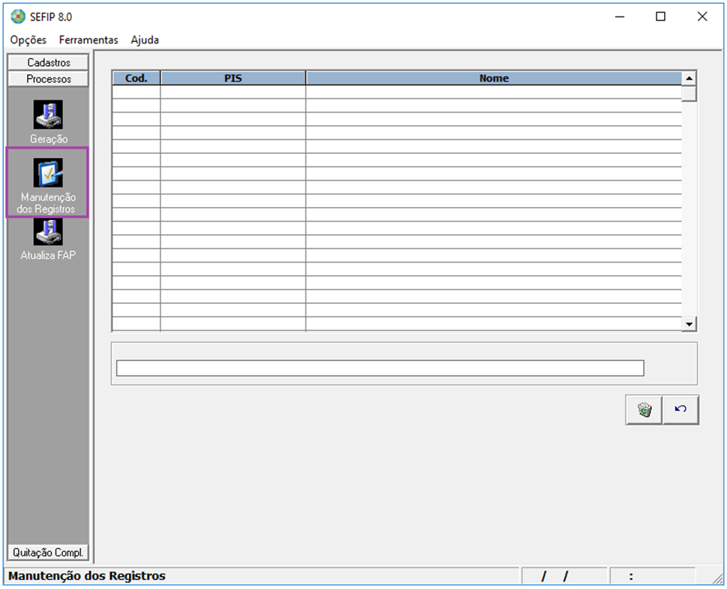This screenshot has height=589, width=727.
Task: Click the PIS column header
Action: pos(233,78)
